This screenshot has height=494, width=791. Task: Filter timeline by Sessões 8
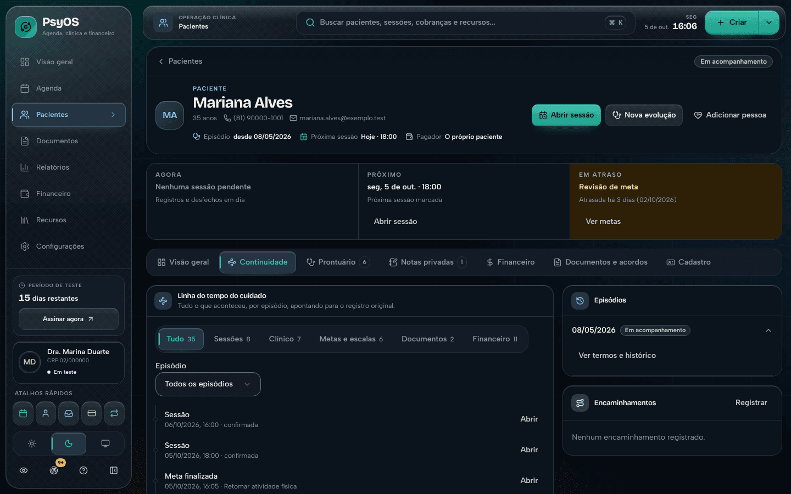tap(232, 339)
